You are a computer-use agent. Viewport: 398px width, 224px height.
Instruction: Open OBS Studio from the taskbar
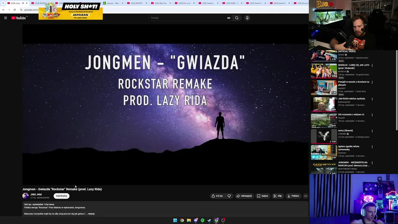coord(223,220)
